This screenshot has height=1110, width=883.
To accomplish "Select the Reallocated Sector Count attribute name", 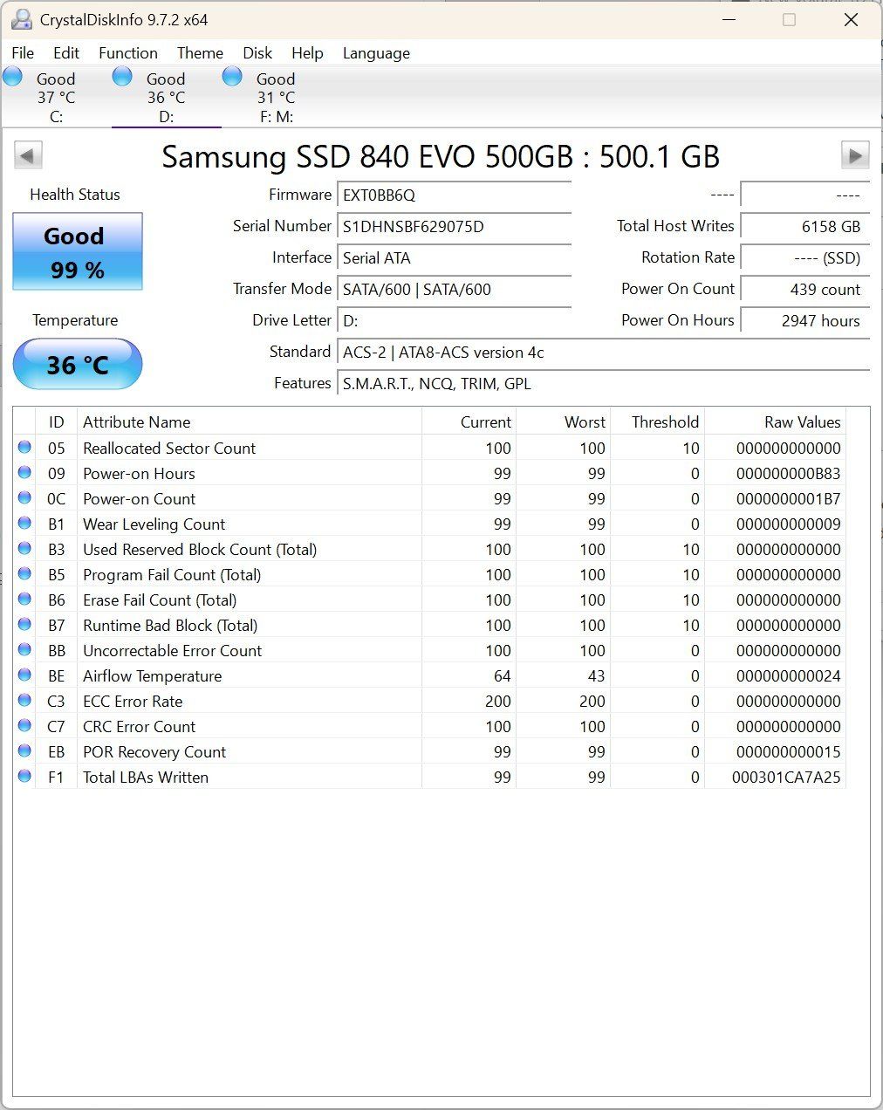I will (x=169, y=449).
